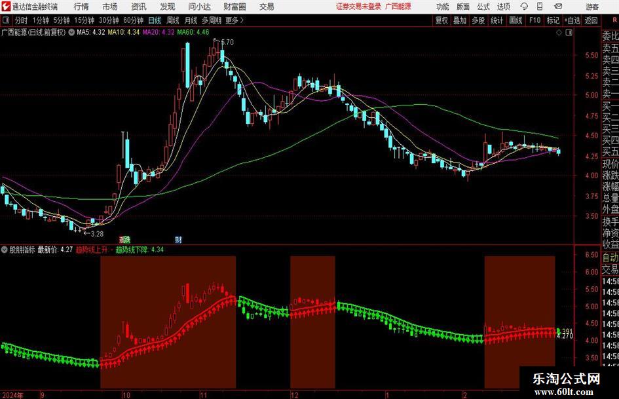
Task: Open the 功能 menu
Action: click(443, 7)
